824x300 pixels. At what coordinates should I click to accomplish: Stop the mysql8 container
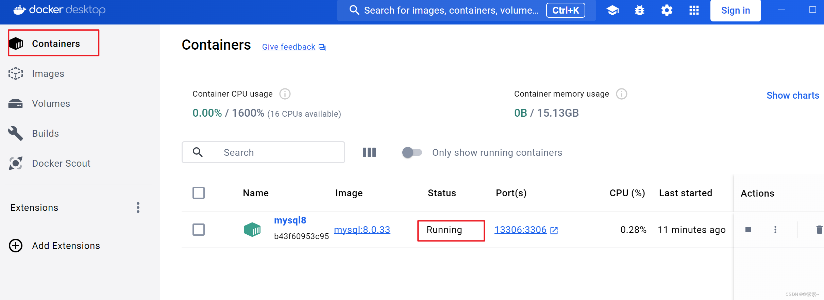(x=748, y=230)
